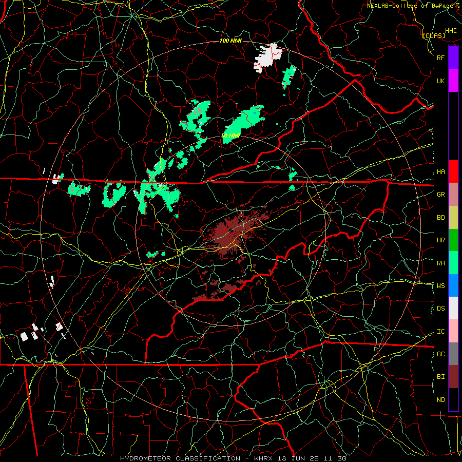The image size is (462, 462).
Task: Click the HHC product code text
Action: coord(451,31)
